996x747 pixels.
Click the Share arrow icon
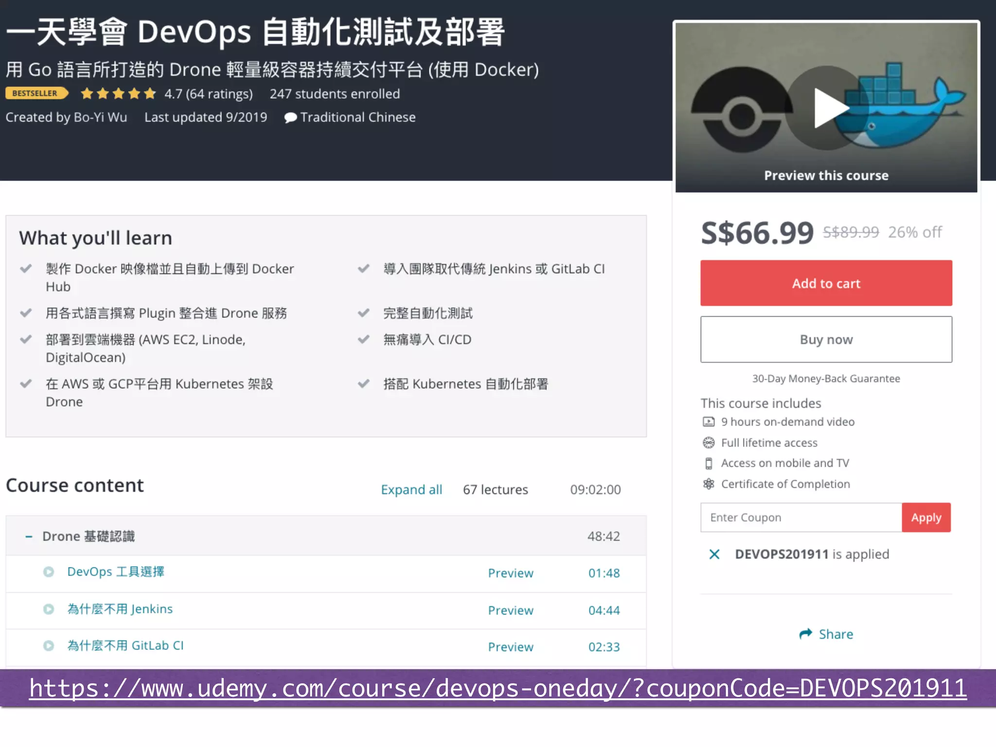(x=806, y=634)
